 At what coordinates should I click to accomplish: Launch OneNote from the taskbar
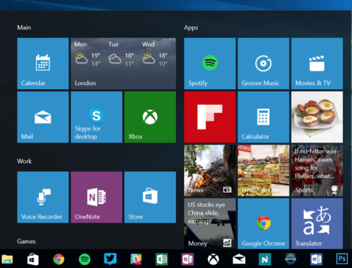[187, 259]
